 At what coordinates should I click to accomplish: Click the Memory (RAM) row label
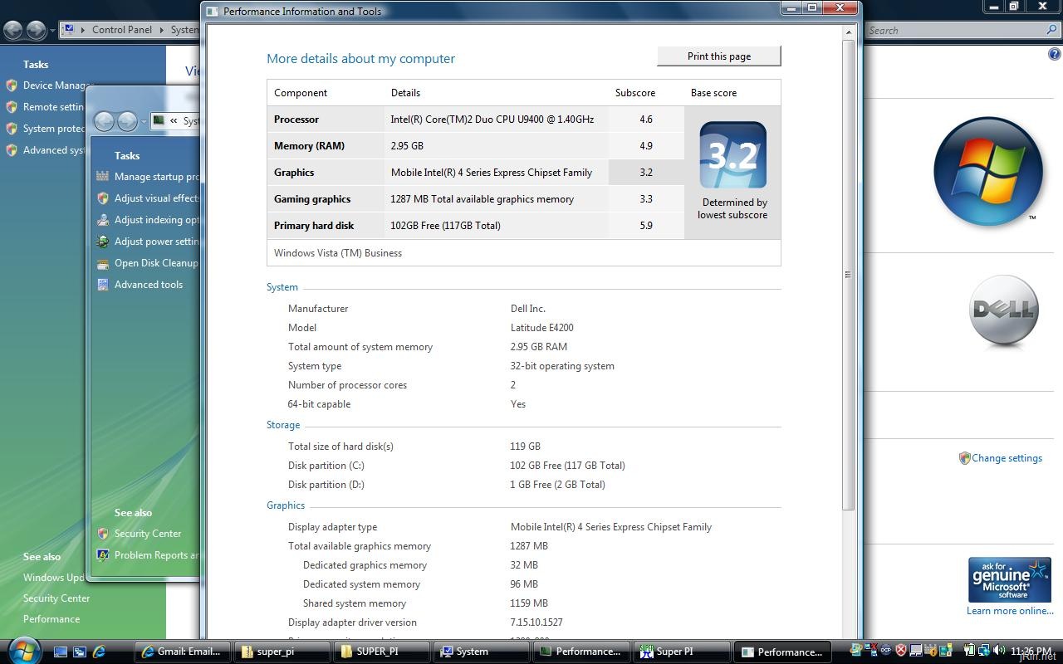(x=309, y=146)
